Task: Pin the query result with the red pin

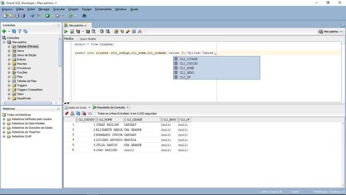Action: click(66, 113)
